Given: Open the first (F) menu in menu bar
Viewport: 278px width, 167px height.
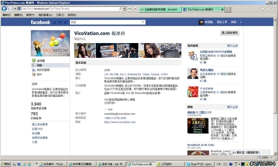Looking at the screenshot, I should [x=7, y=15].
